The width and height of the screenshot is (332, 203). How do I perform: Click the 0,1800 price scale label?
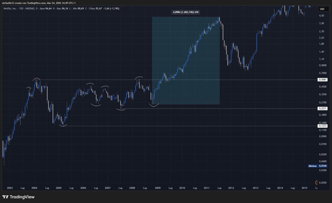pos(323,115)
